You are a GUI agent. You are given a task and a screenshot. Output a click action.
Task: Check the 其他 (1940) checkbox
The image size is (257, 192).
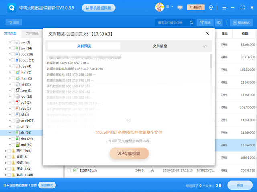click(x=9, y=175)
